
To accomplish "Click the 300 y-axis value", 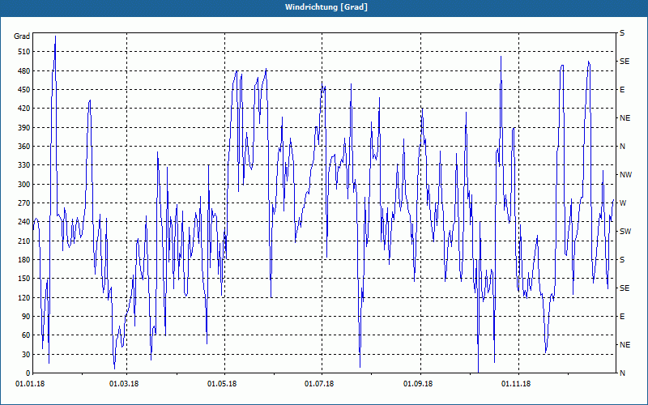I will (24, 185).
